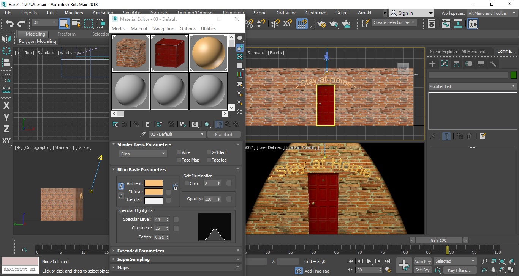Open the Blinn shader type dropdown

click(x=143, y=154)
